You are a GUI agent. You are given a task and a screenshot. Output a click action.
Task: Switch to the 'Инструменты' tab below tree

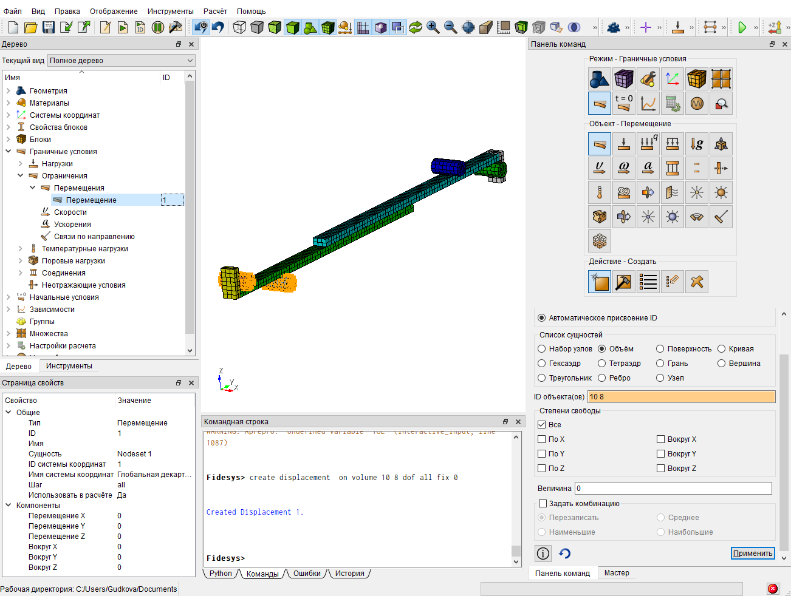[x=69, y=366]
